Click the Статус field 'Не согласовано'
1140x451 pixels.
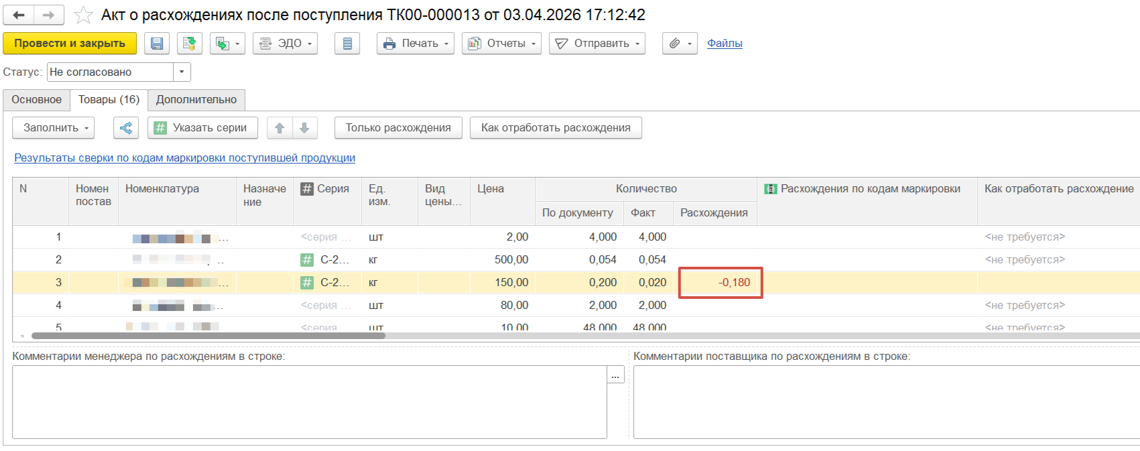tap(111, 72)
